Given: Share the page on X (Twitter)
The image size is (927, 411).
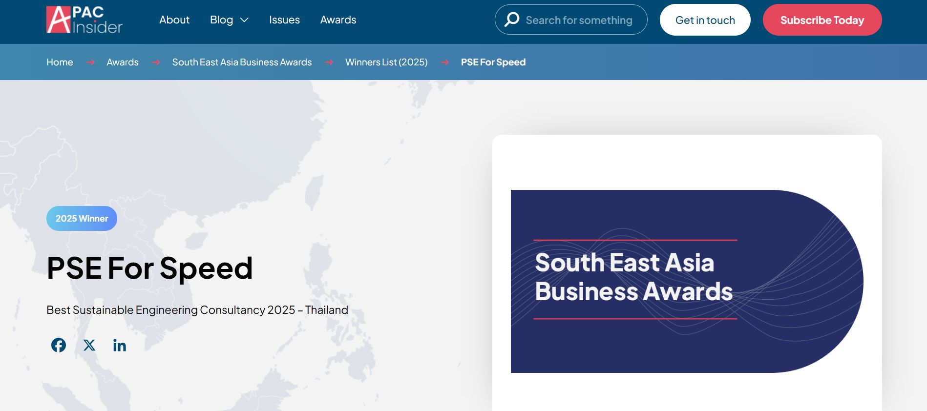Looking at the screenshot, I should point(89,345).
